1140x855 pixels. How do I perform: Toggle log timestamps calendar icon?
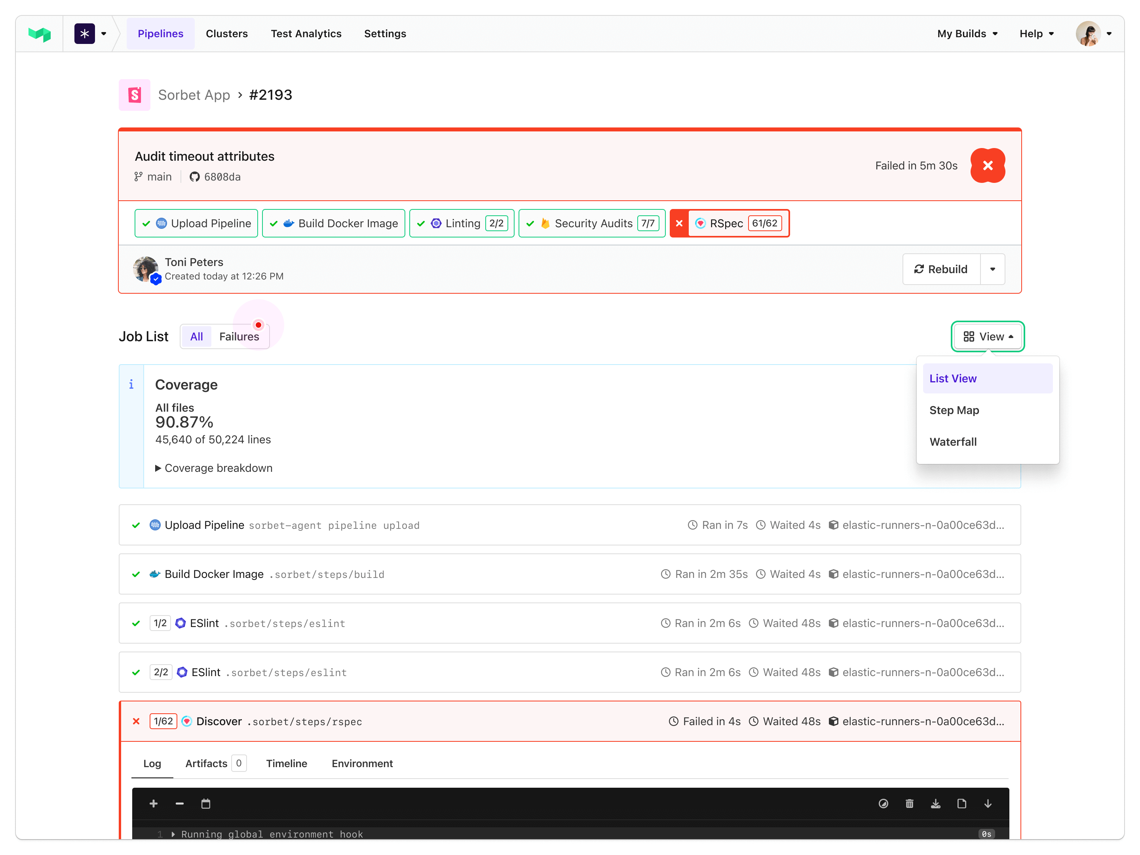[205, 804]
